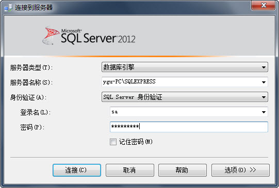Click the 登录名(L) label
This screenshot has width=279, height=188.
tap(36, 112)
